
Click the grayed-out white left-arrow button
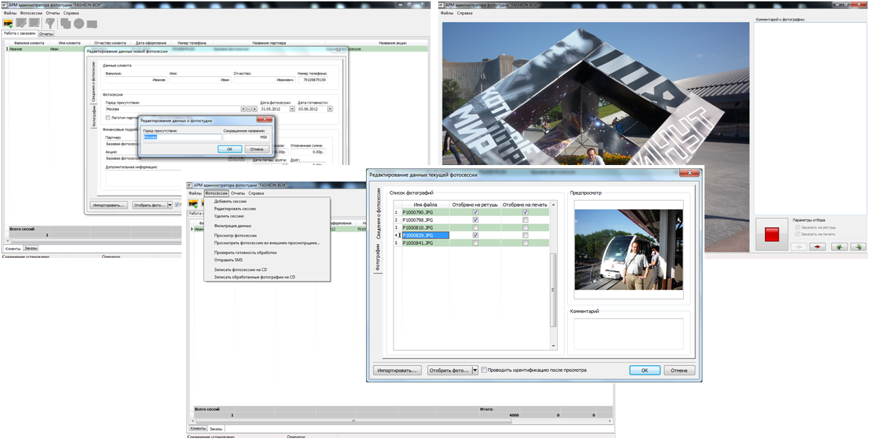point(797,247)
